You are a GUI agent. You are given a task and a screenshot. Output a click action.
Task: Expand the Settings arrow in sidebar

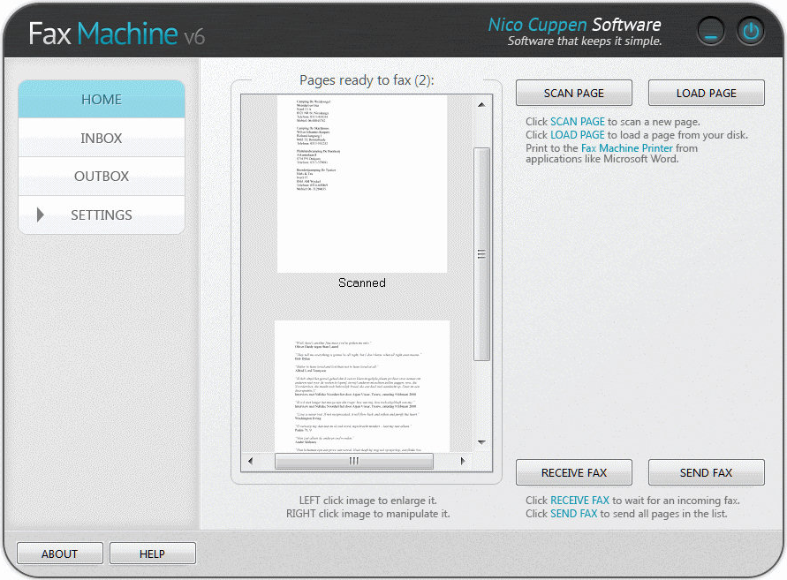click(41, 215)
